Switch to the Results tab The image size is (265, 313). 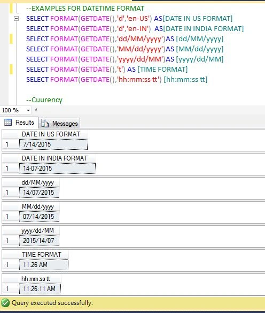click(19, 123)
